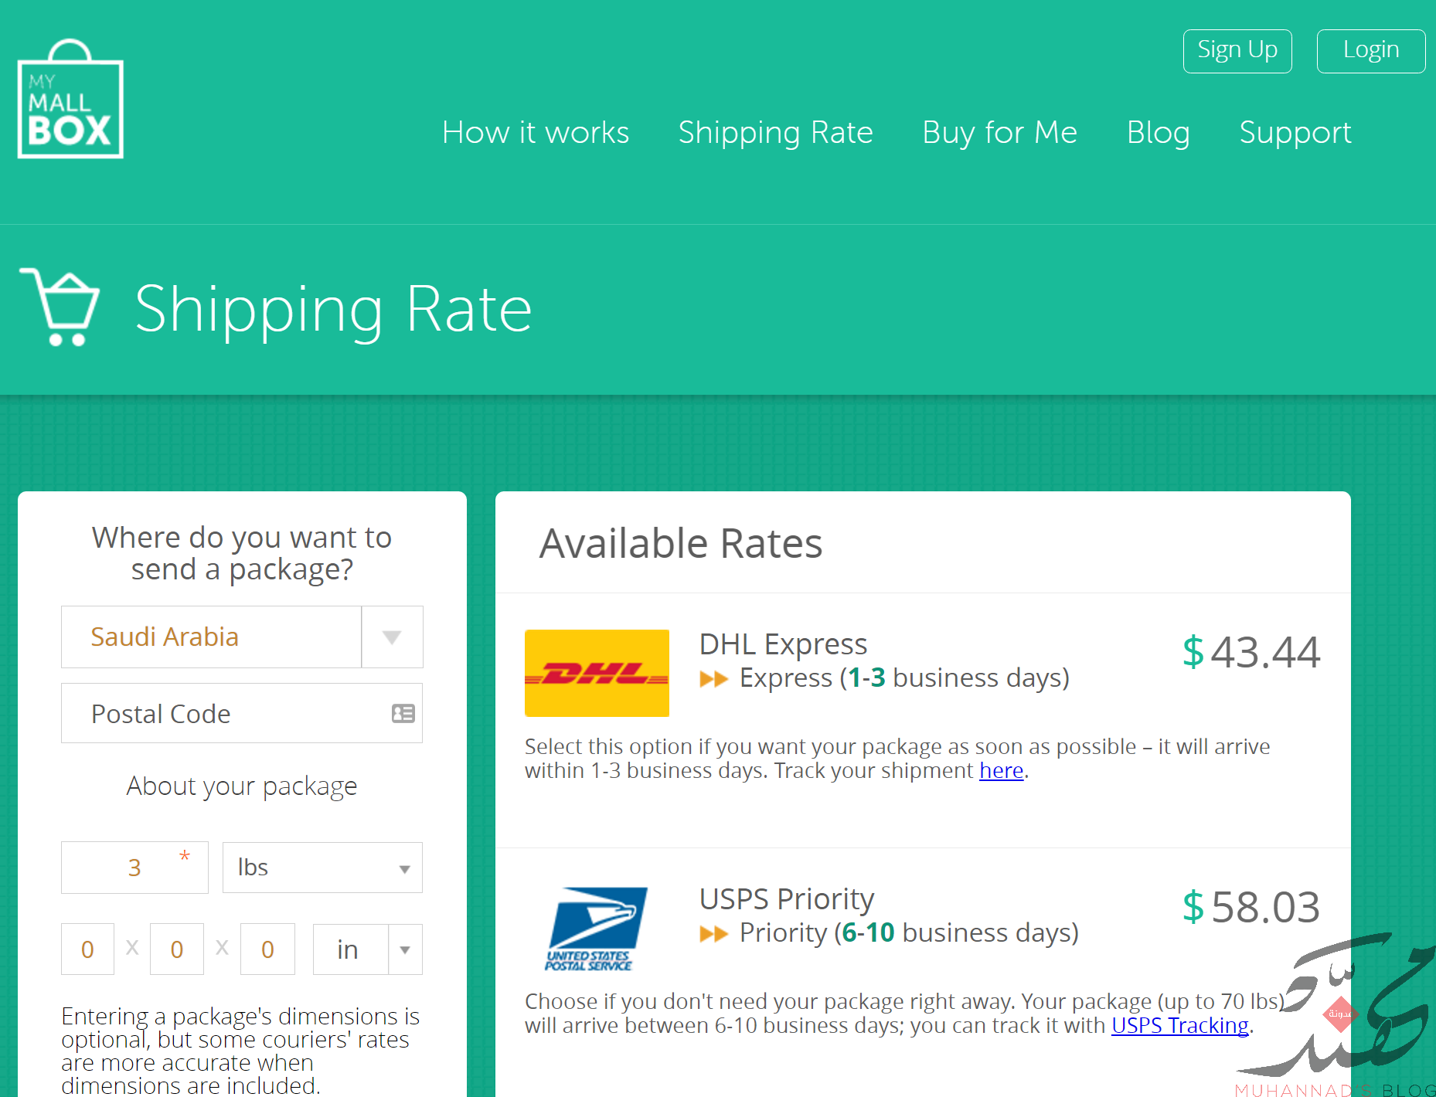Viewport: 1436px width, 1097px height.
Task: Open the Blog menu link
Action: point(1158,132)
